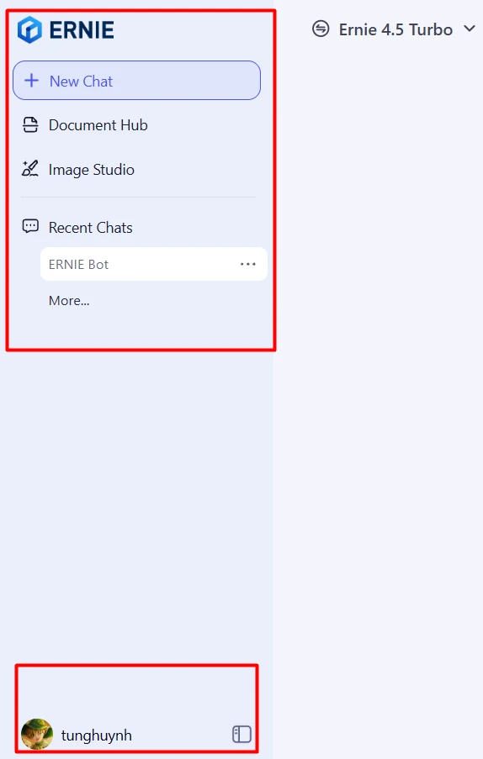Image resolution: width=483 pixels, height=759 pixels.
Task: Show more recent chats via More...
Action: (69, 301)
